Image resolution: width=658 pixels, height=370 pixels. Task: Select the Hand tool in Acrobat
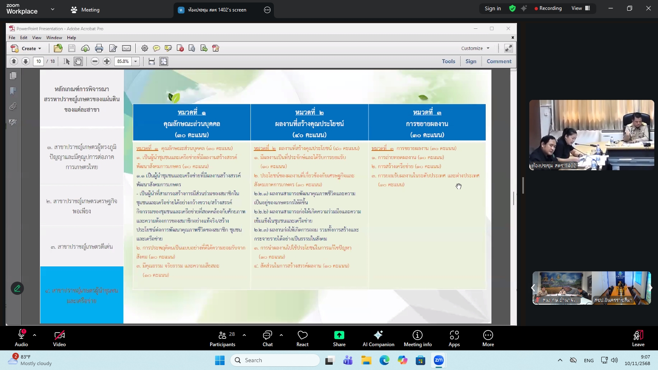78,61
